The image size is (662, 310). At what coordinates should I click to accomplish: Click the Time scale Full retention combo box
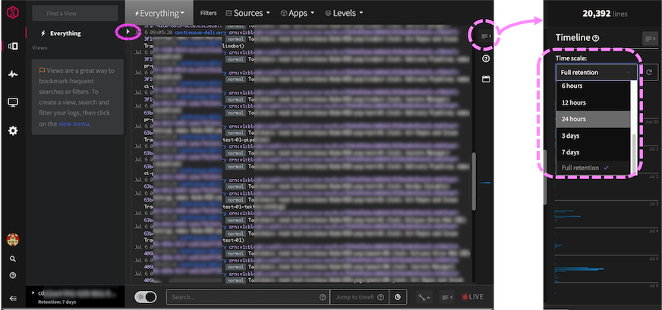597,72
